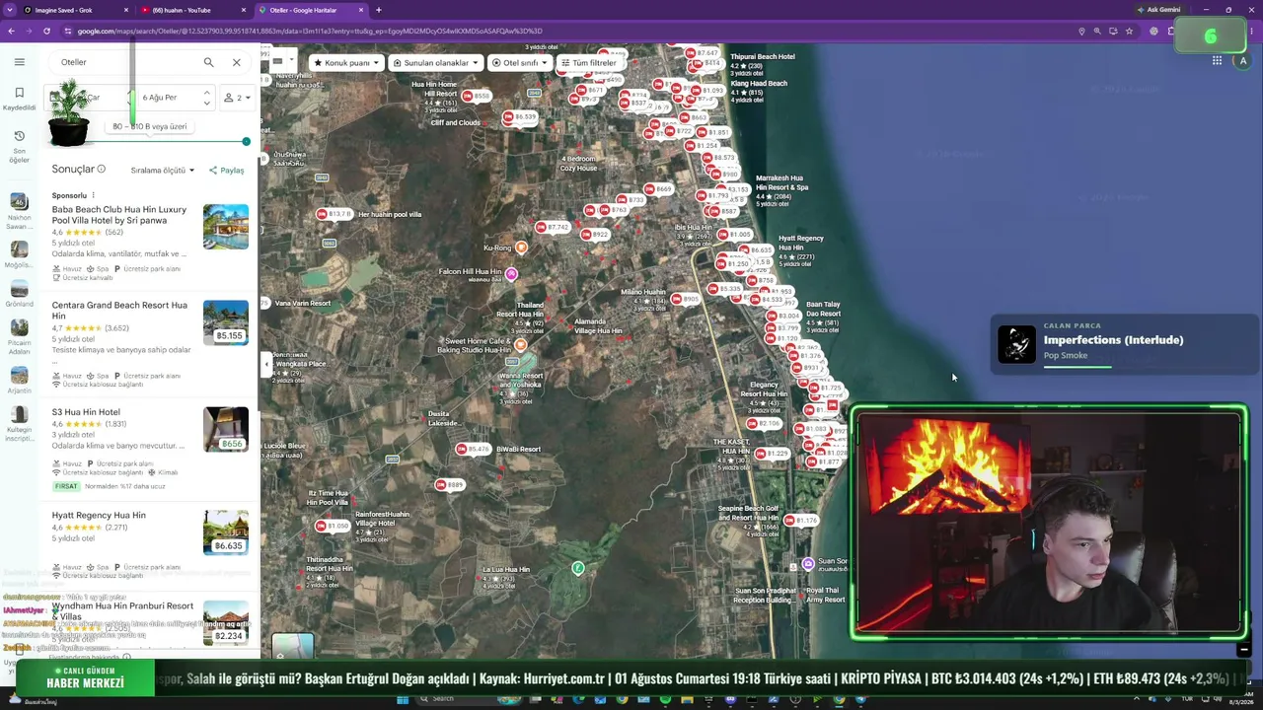Click the search magnifier icon

tap(208, 62)
